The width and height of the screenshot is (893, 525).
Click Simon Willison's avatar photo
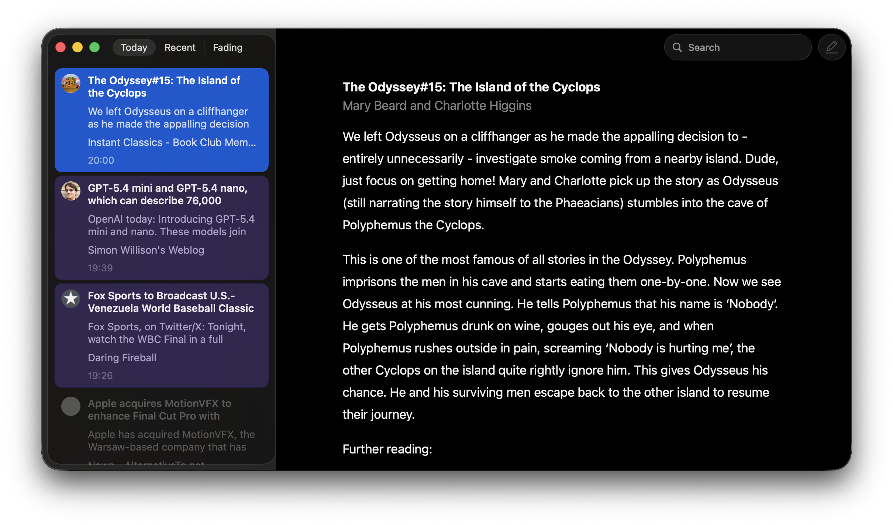click(x=71, y=191)
